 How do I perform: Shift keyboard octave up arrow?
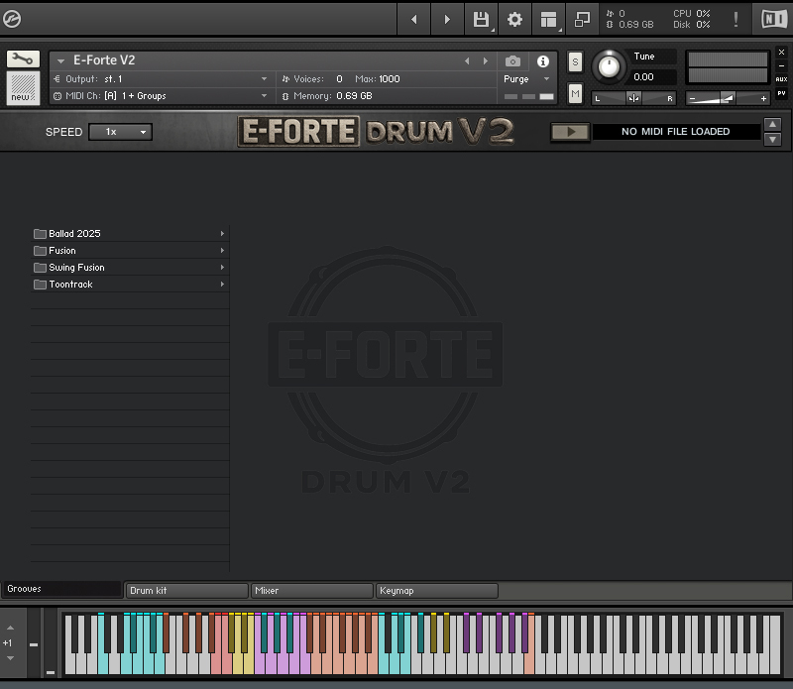(x=10, y=628)
